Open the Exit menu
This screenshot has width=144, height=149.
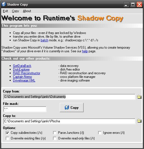(x=5, y=11)
